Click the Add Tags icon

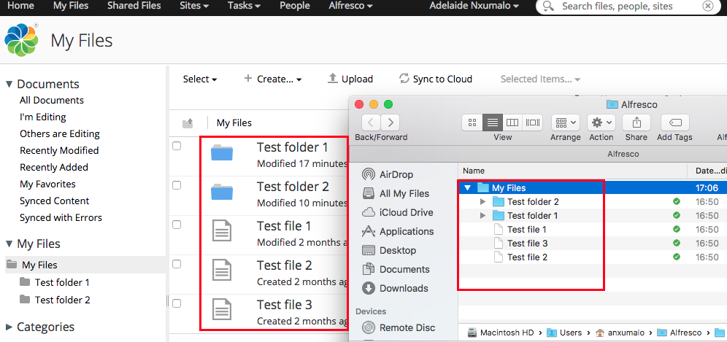point(674,123)
